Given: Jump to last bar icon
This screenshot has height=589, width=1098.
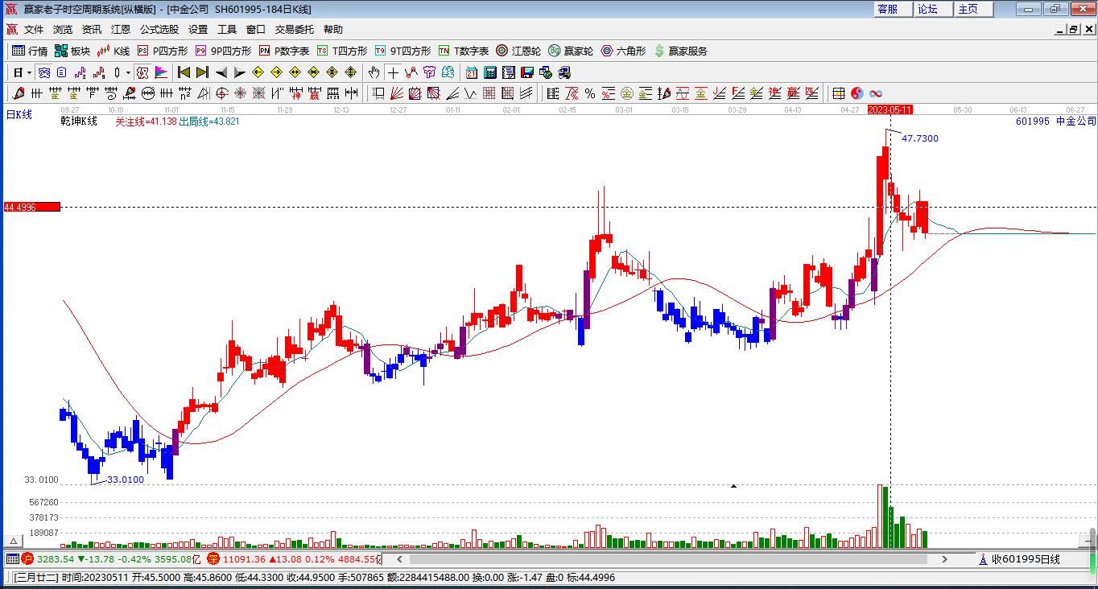Looking at the screenshot, I should (202, 72).
